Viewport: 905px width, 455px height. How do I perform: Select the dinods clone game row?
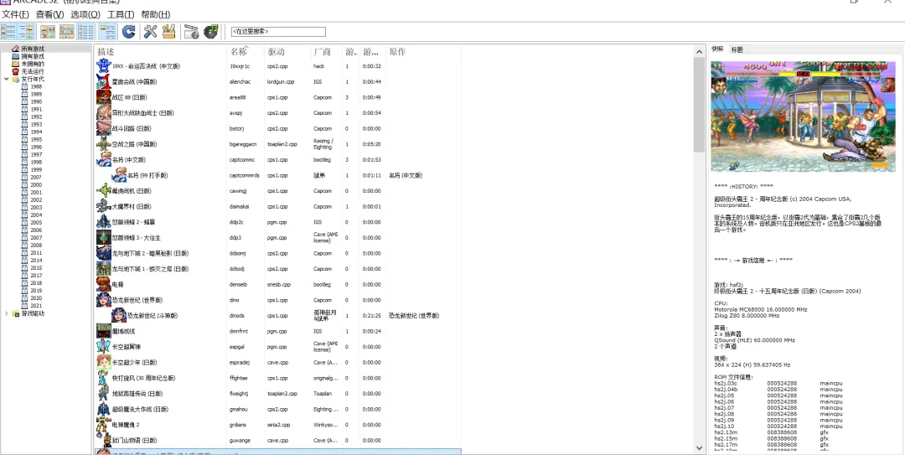point(277,315)
